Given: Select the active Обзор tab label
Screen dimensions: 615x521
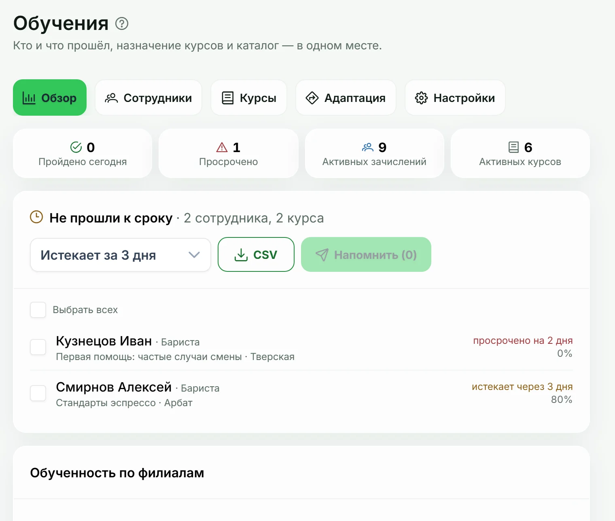Looking at the screenshot, I should 59,98.
